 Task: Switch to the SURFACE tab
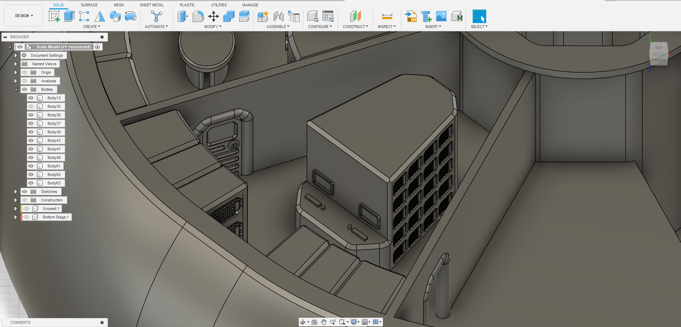pyautogui.click(x=89, y=5)
